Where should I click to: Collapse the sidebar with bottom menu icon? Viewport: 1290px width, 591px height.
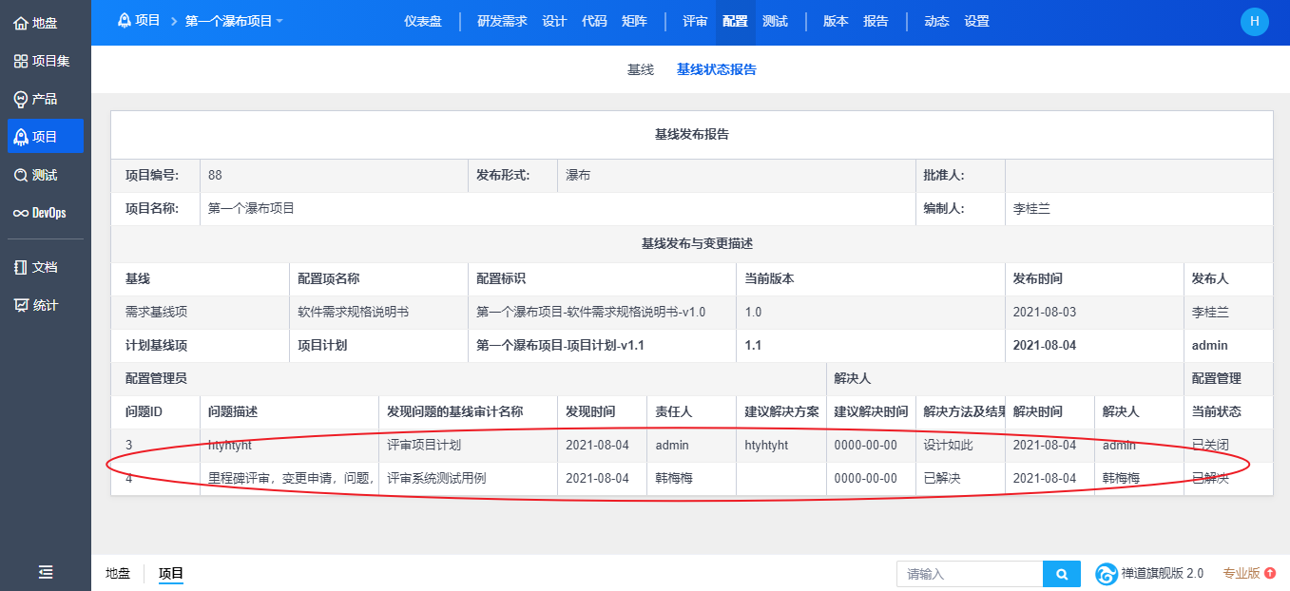coord(45,571)
